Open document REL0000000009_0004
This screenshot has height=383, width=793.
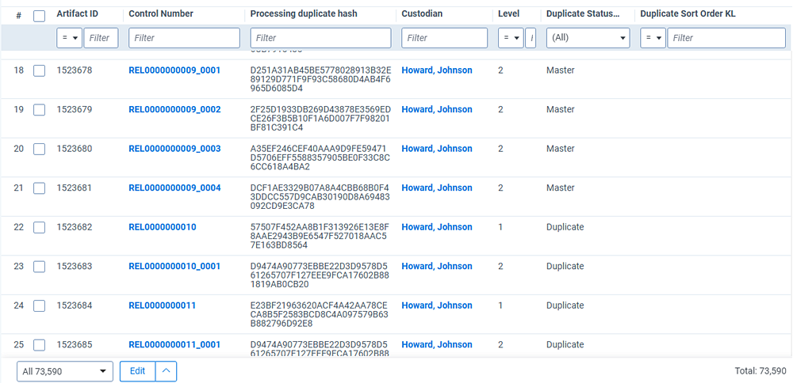(174, 188)
